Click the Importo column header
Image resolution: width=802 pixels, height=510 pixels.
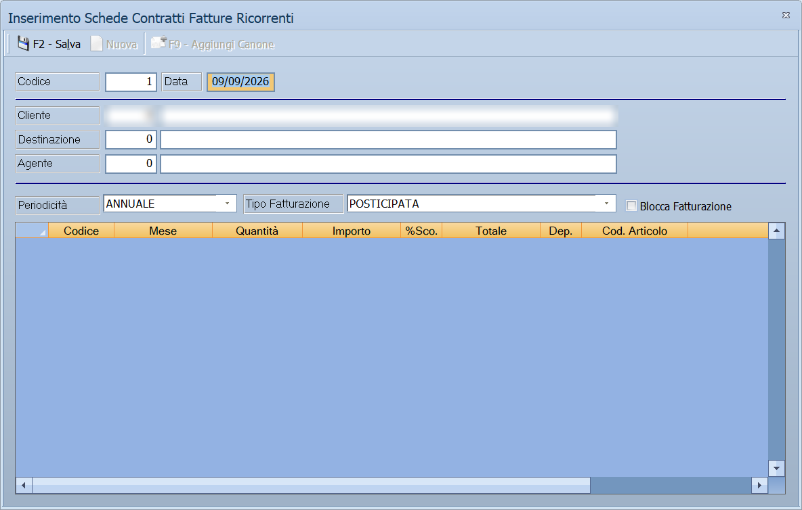click(x=352, y=231)
